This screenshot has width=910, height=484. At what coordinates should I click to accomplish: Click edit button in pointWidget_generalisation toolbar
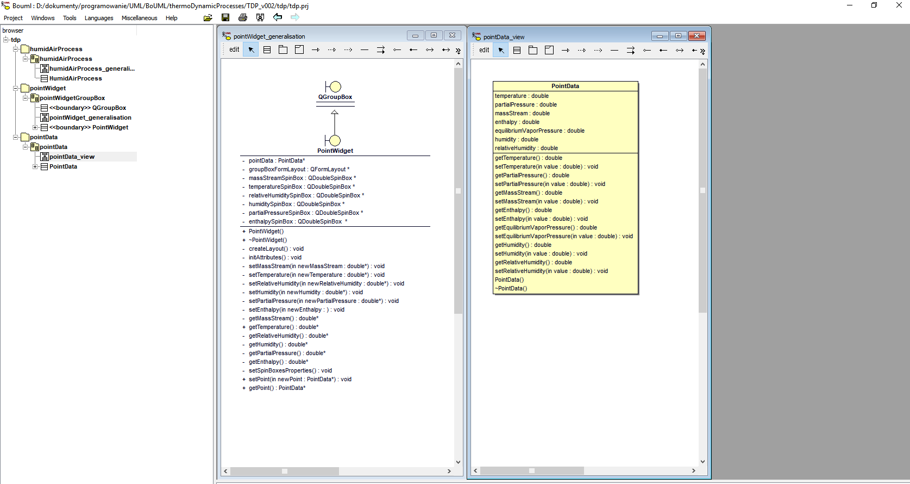pos(234,49)
